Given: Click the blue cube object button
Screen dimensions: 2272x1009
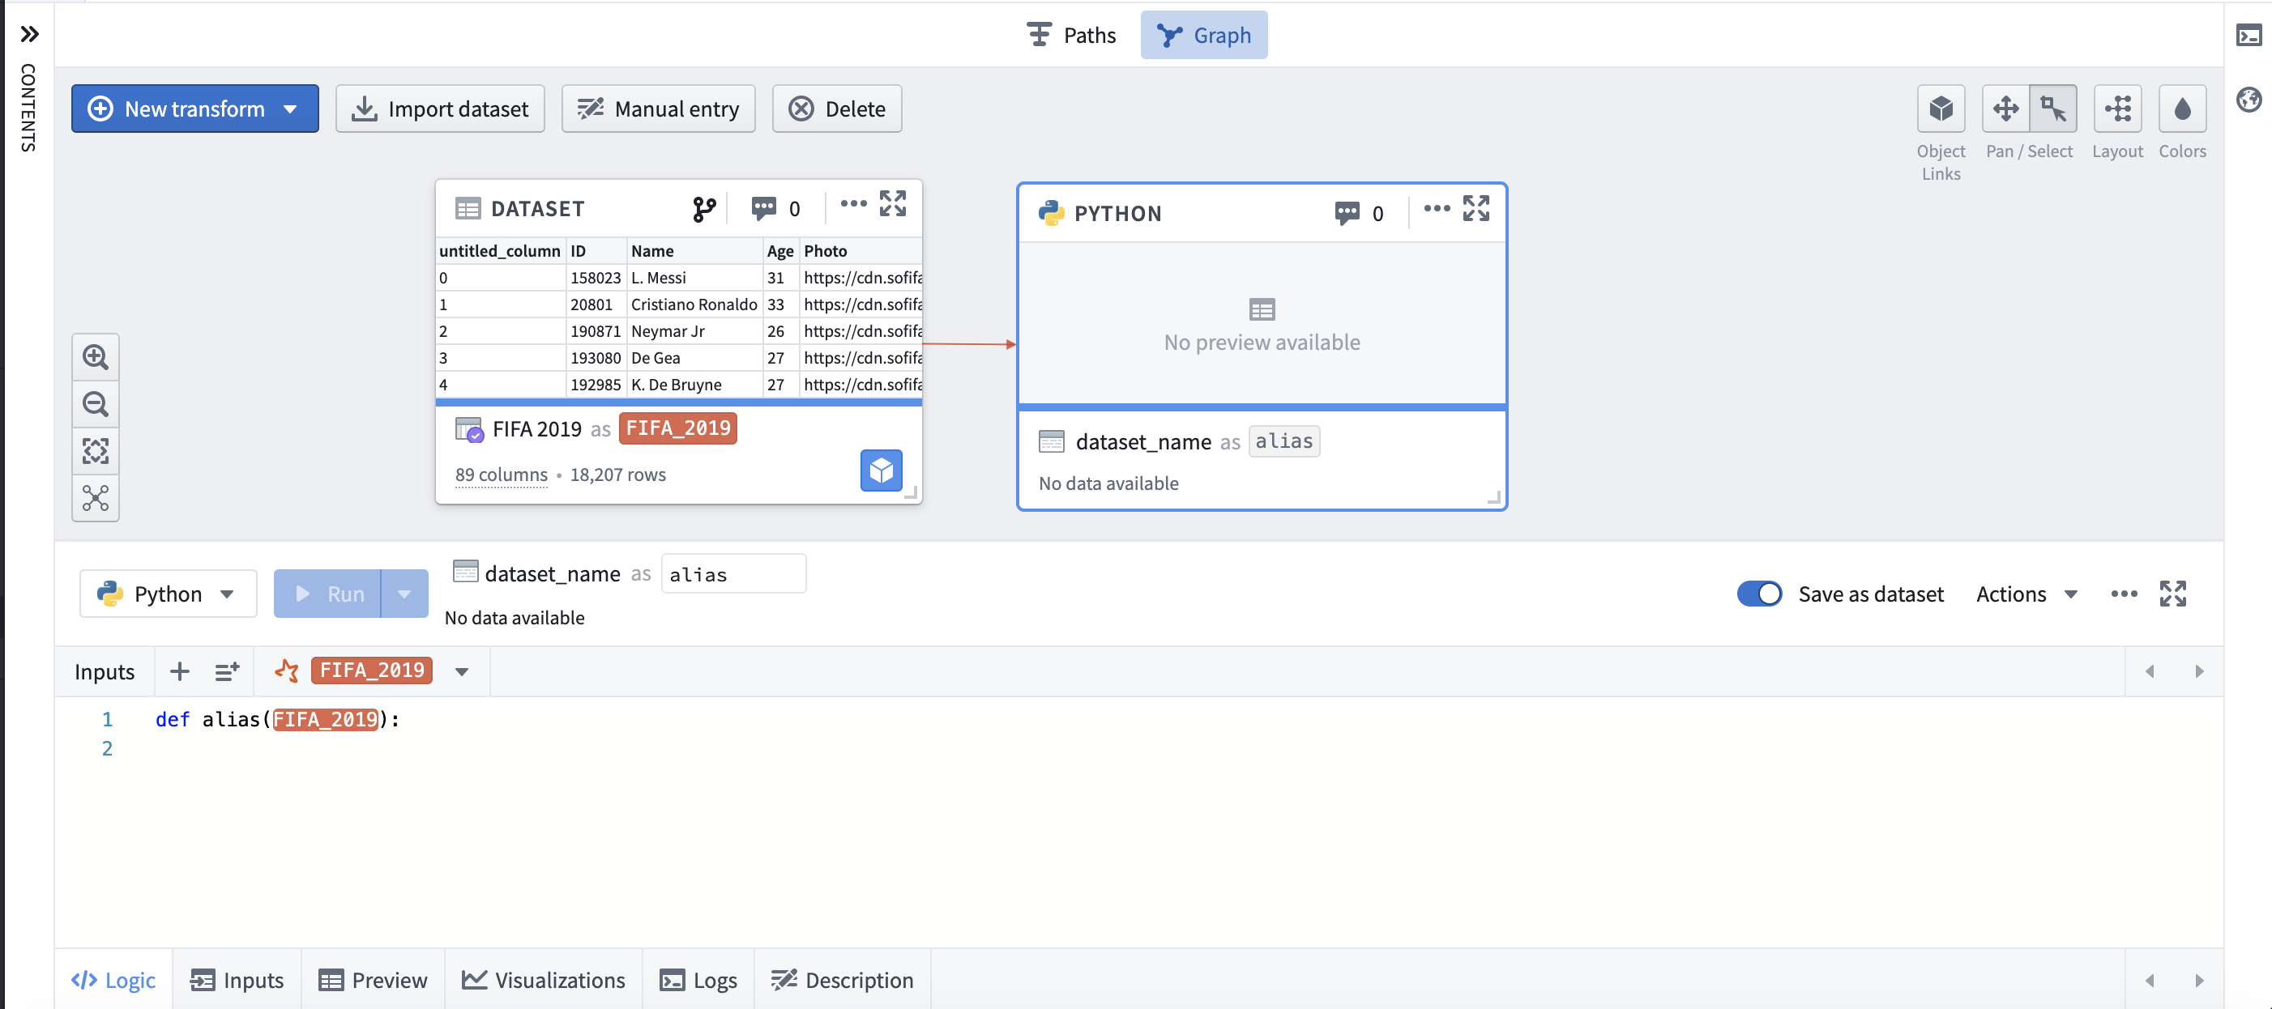Looking at the screenshot, I should point(881,470).
